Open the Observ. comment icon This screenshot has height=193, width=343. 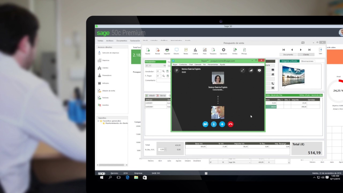(x=176, y=50)
